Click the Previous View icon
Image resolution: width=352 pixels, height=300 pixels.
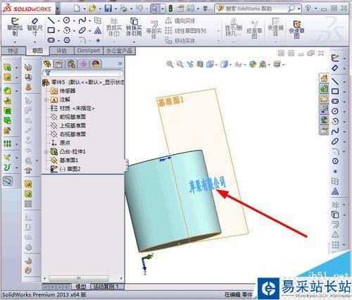190,64
